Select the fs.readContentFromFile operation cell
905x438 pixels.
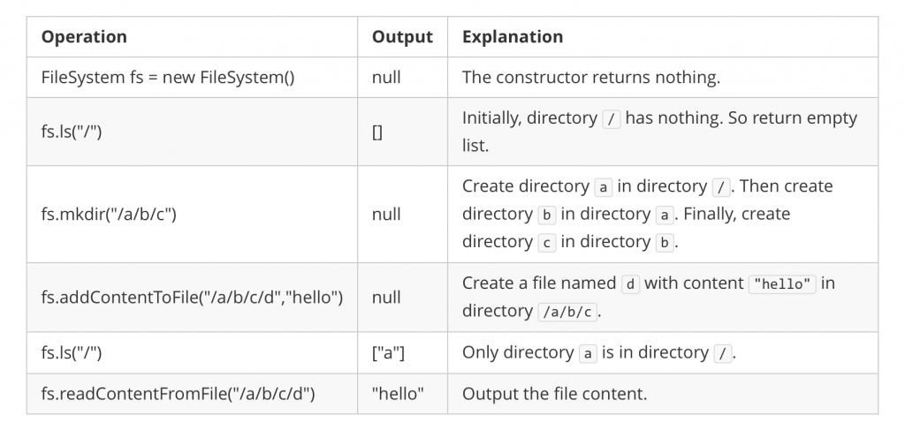[178, 394]
